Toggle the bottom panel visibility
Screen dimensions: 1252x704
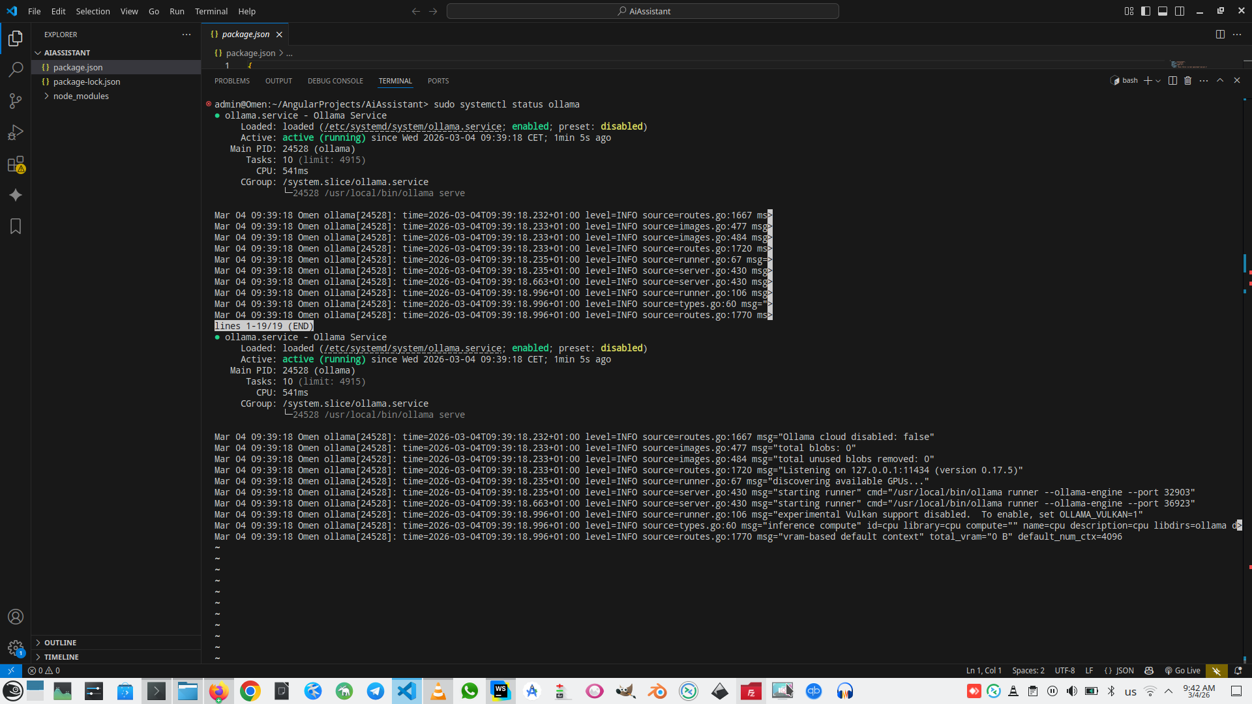[1163, 11]
